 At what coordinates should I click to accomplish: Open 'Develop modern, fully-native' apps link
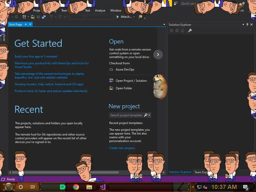pos(49,84)
